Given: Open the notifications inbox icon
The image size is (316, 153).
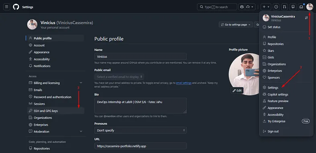Looking at the screenshot, I should (301, 7).
